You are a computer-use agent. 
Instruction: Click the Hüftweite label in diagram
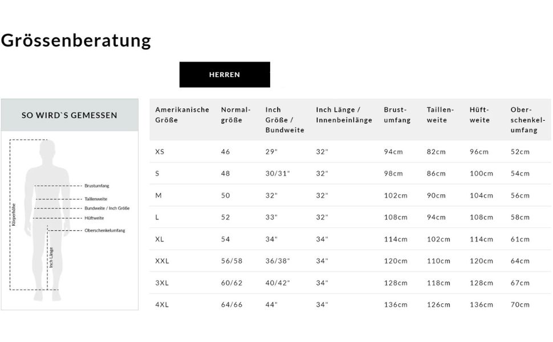pos(94,218)
